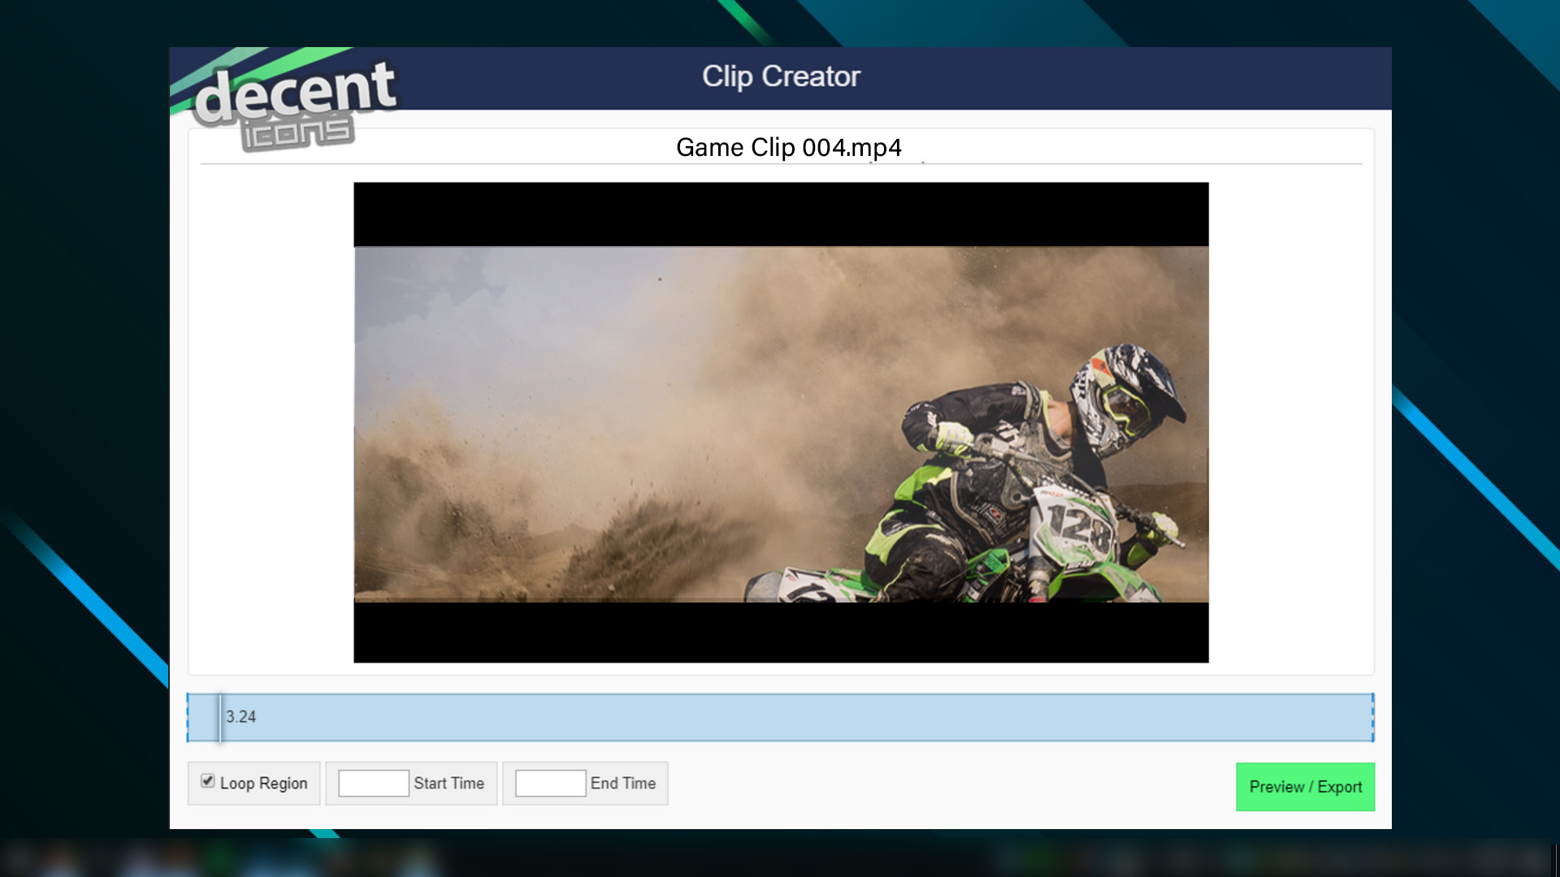Click the middle of the blue timeline bar
This screenshot has height=877, width=1560.
(x=780, y=718)
